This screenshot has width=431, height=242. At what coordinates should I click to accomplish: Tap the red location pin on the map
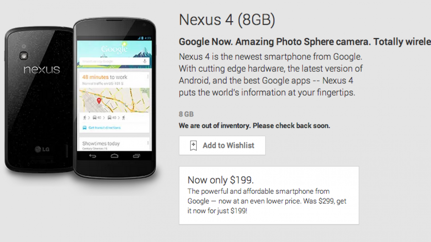coord(99,101)
